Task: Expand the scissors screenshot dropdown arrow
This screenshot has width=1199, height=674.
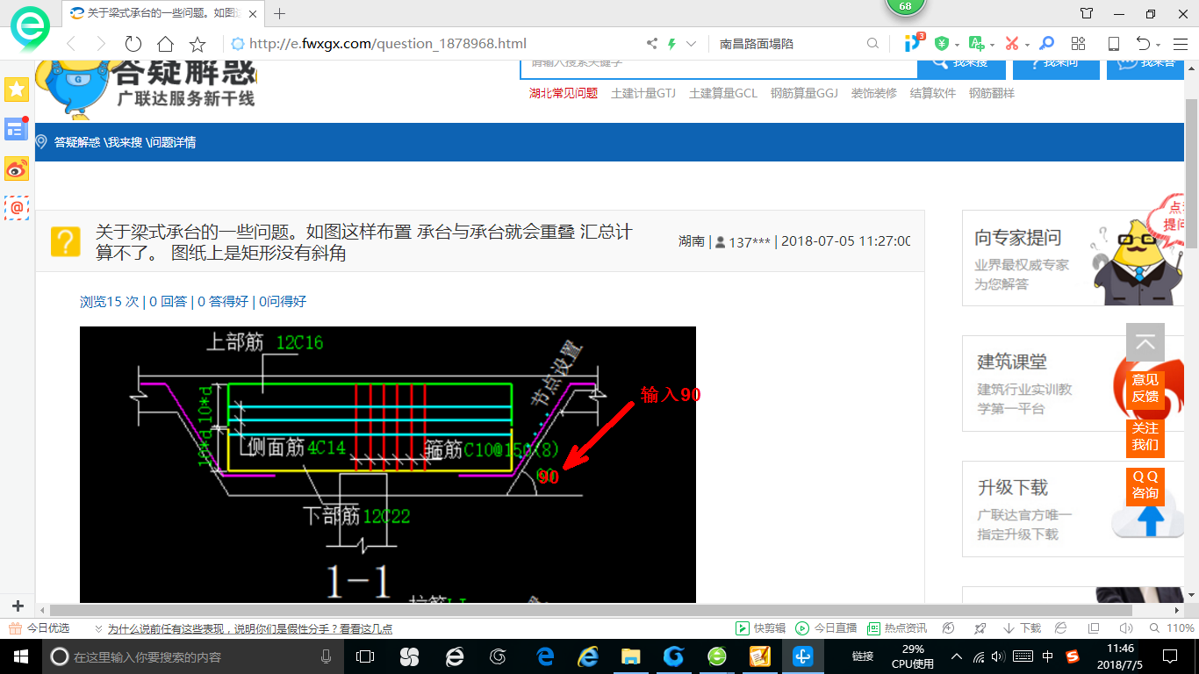Action: click(x=1027, y=45)
